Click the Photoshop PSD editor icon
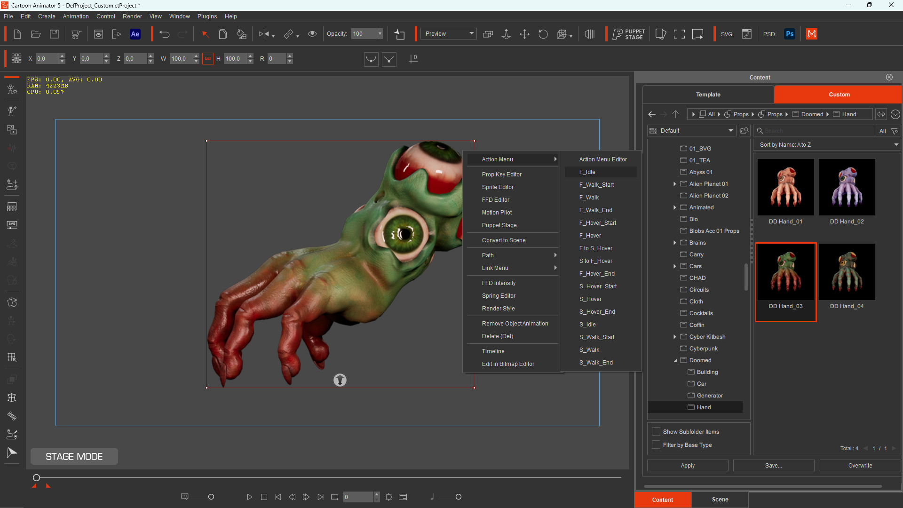 (x=790, y=34)
